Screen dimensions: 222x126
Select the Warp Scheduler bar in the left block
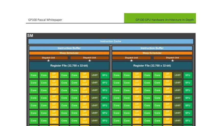coord(69,53)
